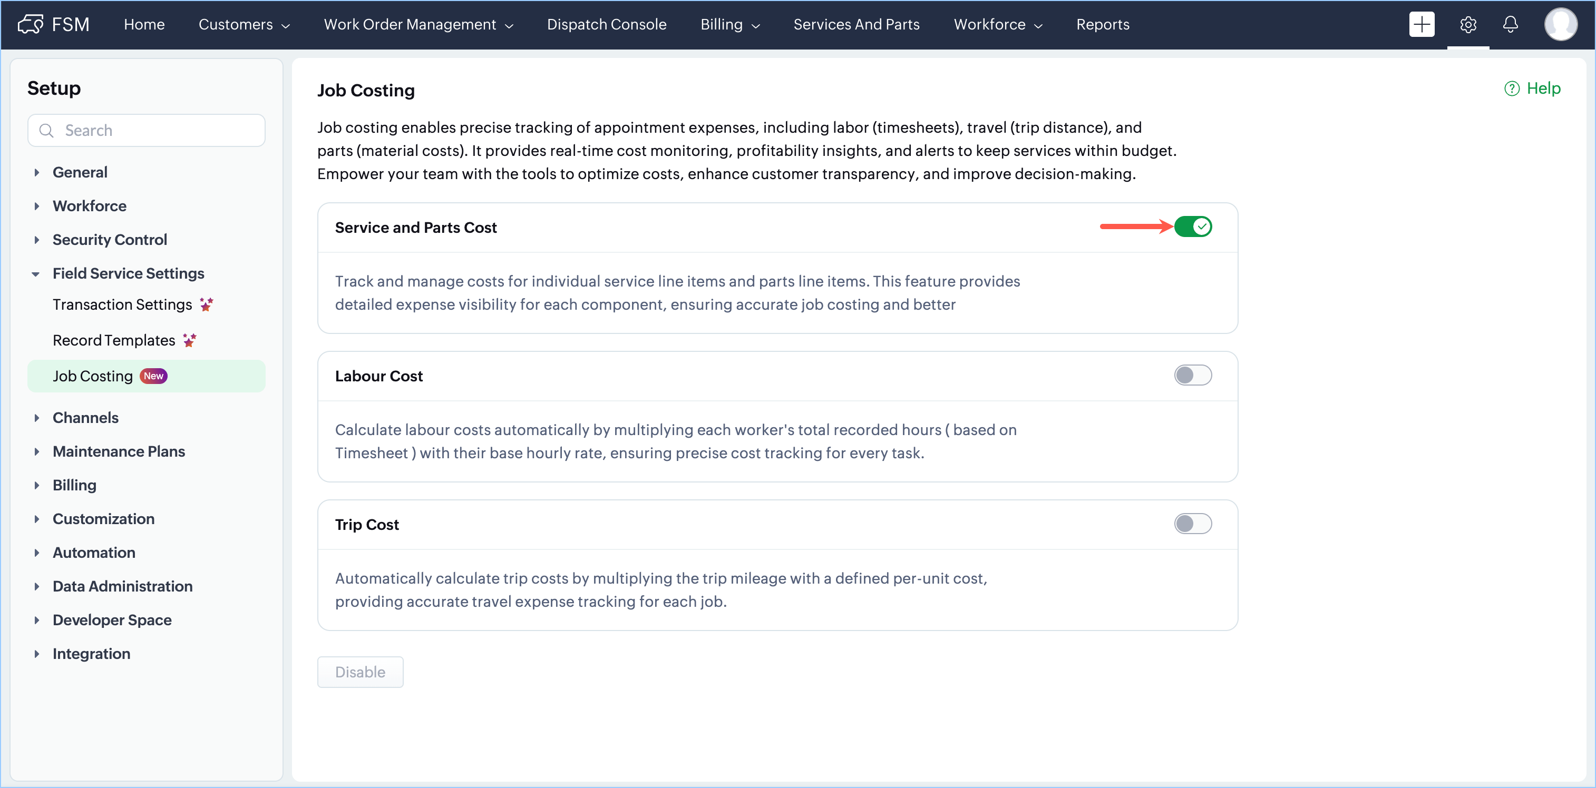This screenshot has width=1596, height=788.
Task: Click the Setup search field
Action: pos(147,131)
